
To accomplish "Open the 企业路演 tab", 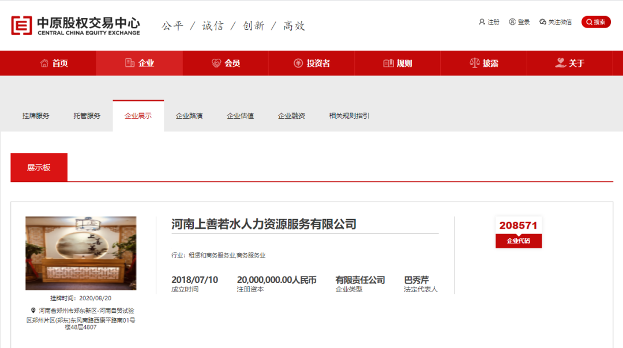I will pyautogui.click(x=189, y=116).
